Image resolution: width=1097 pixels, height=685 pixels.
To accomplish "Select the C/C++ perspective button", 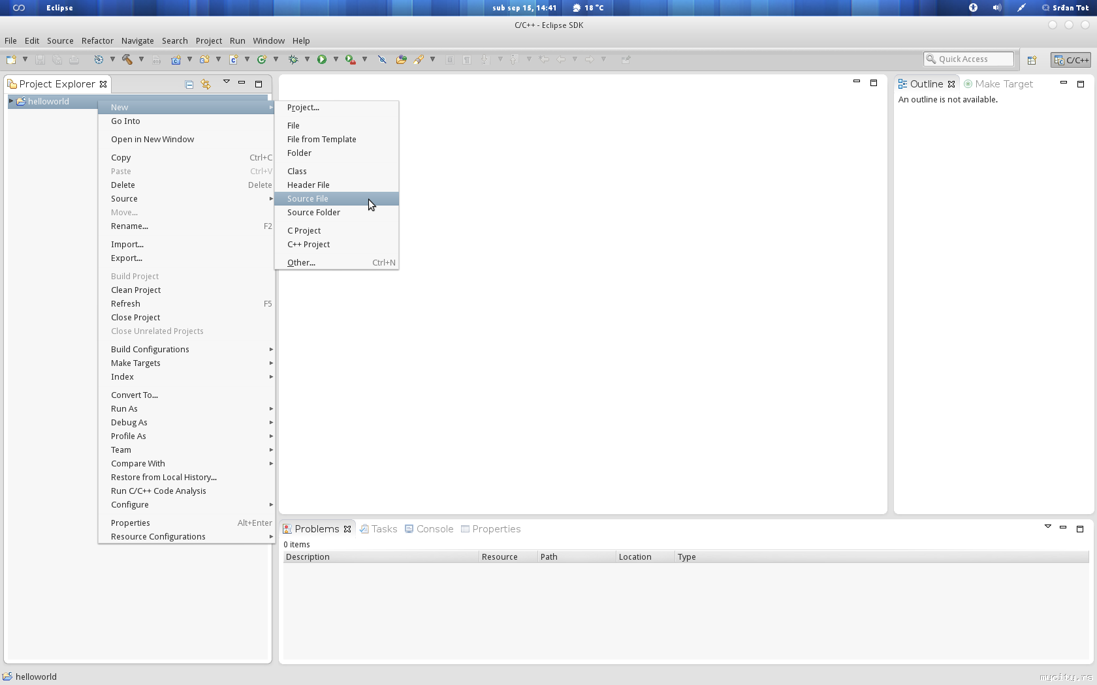I will pyautogui.click(x=1071, y=60).
